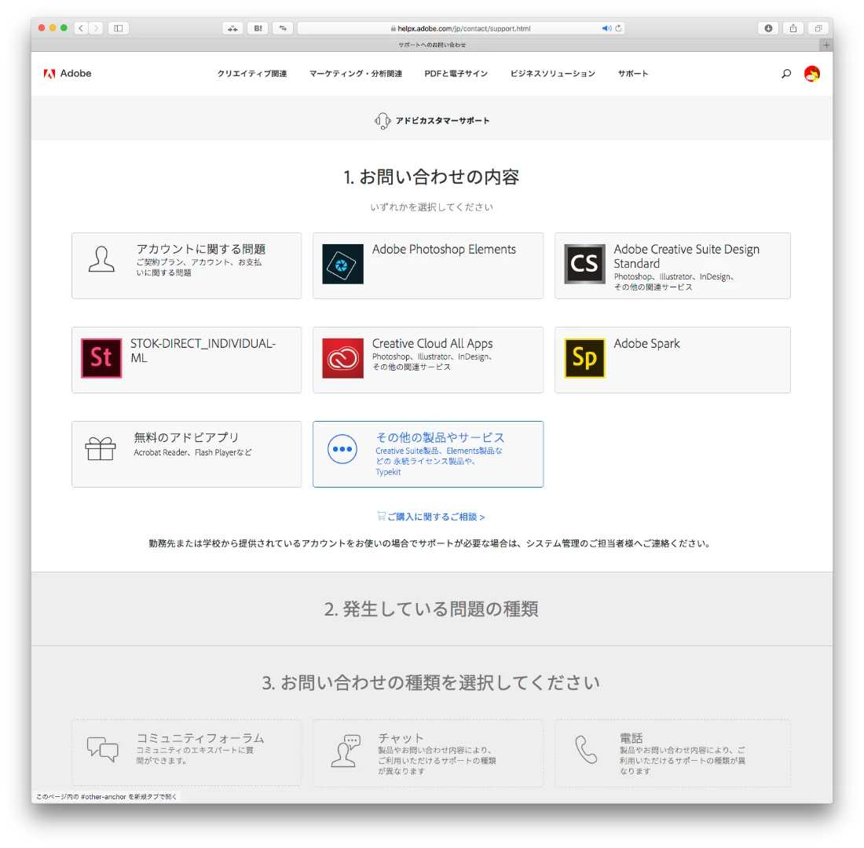Show all tabs overview button
This screenshot has width=864, height=848.
tap(818, 28)
